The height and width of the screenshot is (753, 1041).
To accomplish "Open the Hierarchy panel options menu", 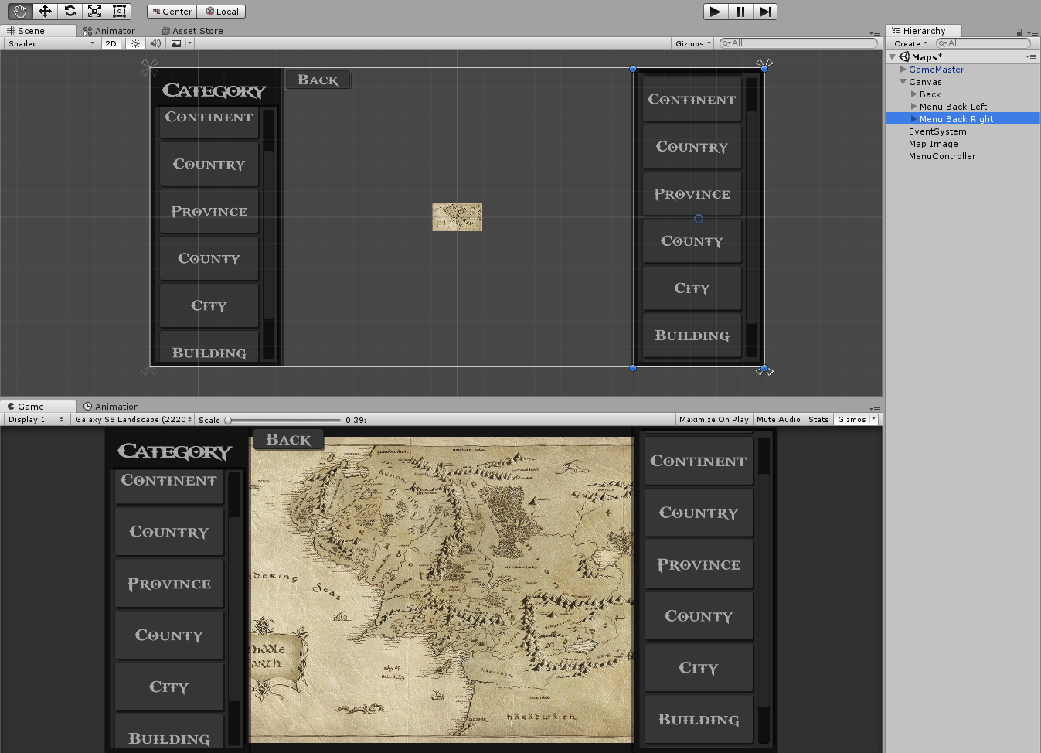I will pyautogui.click(x=1032, y=33).
